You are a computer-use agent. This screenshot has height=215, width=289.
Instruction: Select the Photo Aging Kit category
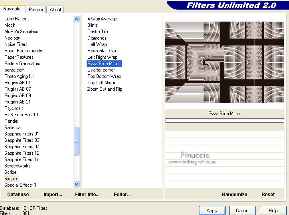(19, 76)
